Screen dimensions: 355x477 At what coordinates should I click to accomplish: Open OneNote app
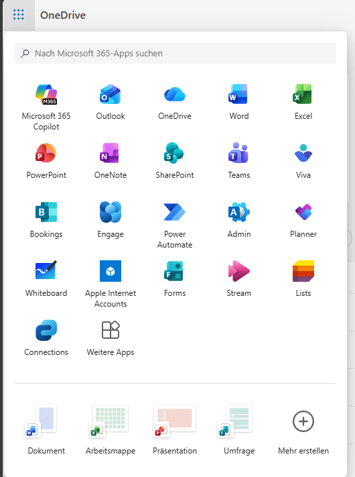click(x=111, y=161)
